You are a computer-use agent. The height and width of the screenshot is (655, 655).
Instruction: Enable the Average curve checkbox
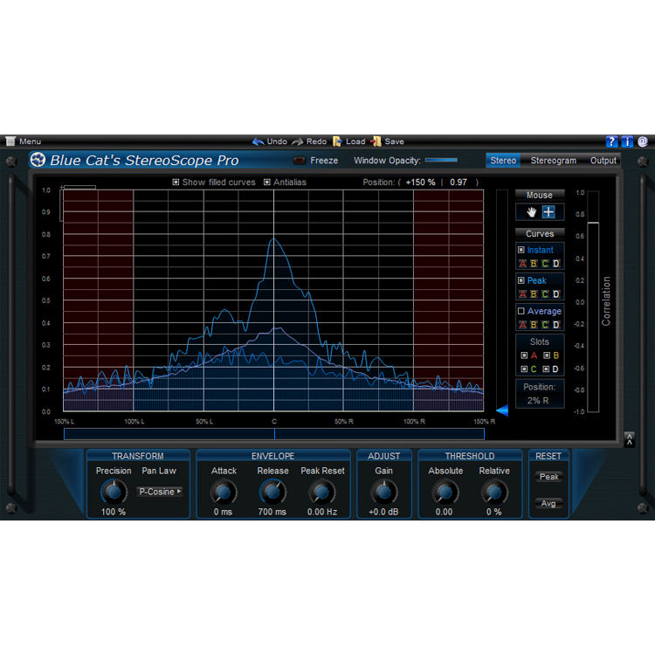point(521,311)
